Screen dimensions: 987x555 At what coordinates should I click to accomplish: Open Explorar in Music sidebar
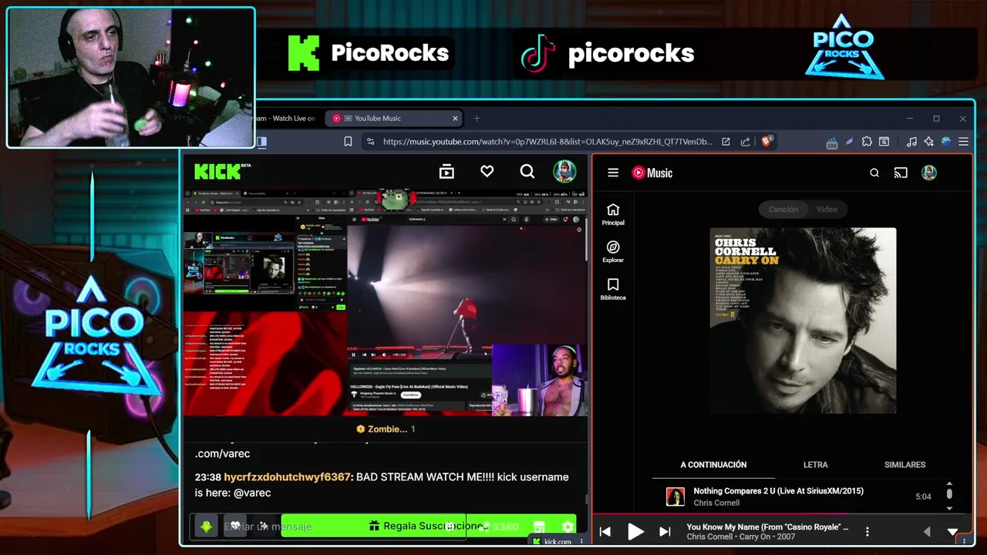[x=613, y=252]
